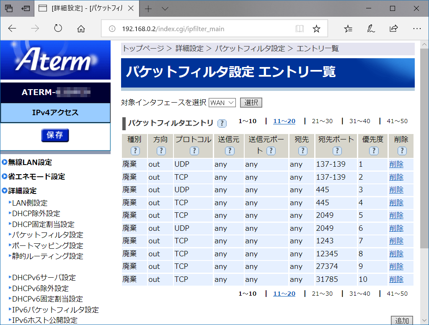The height and width of the screenshot is (325, 429).
Task: Go back to previous browser page
Action: tap(12, 28)
